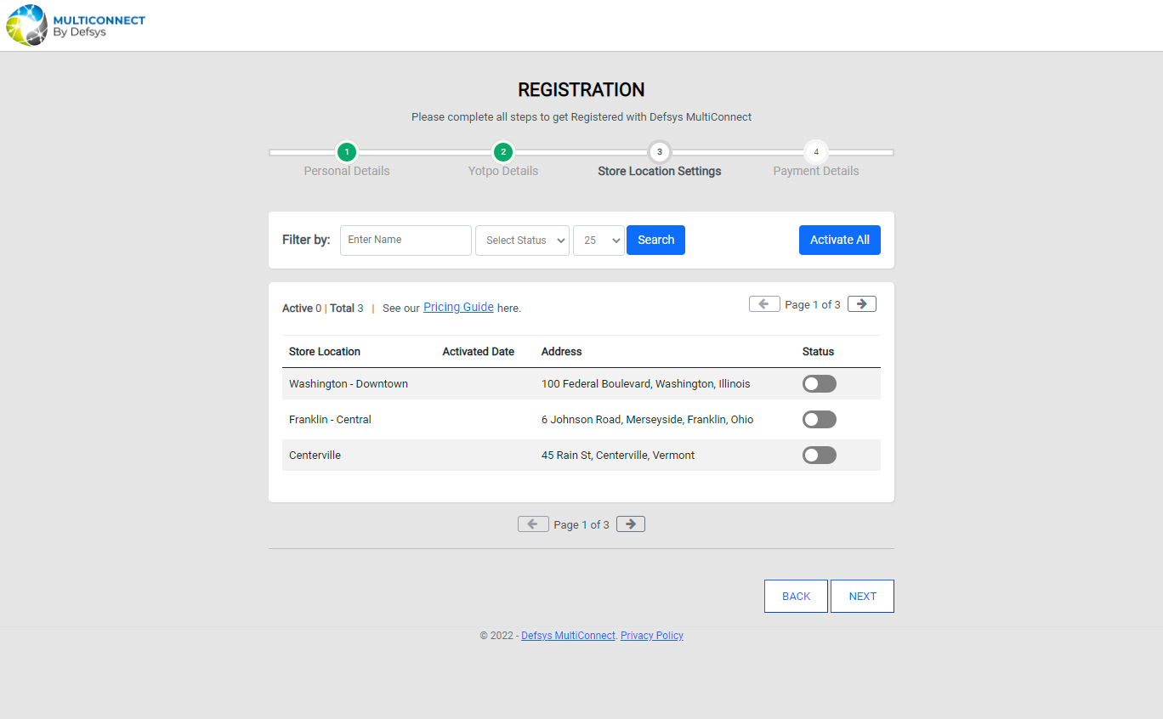Click the bottom next page arrow
This screenshot has width=1163, height=719.
click(630, 524)
